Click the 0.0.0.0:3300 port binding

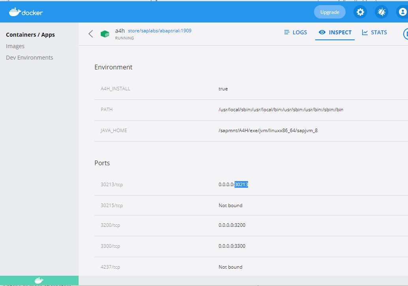click(232, 246)
